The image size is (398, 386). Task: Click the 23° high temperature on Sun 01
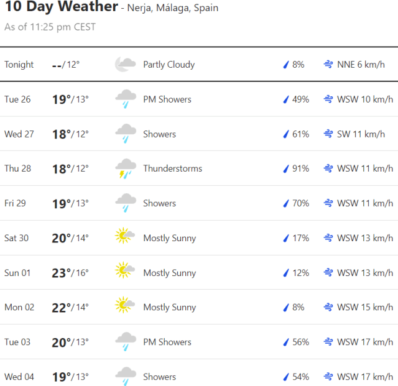click(62, 272)
